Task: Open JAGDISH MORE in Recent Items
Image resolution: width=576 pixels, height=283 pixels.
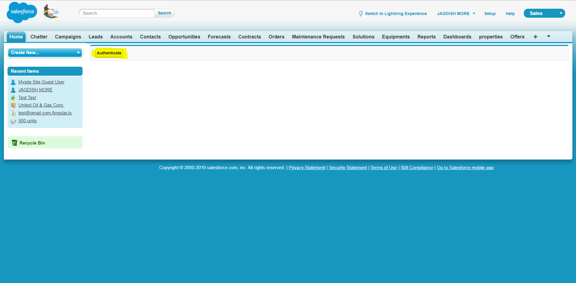Action: click(35, 90)
